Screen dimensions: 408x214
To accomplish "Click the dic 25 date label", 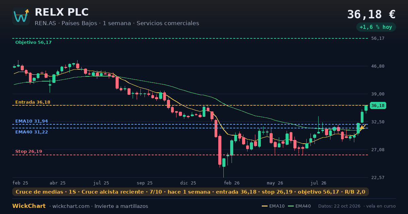I will (x=188, y=183).
